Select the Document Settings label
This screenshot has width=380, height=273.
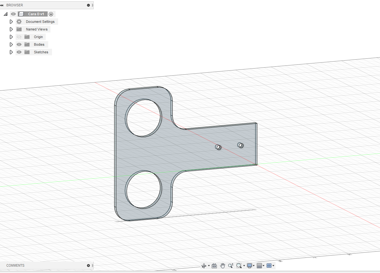point(40,22)
